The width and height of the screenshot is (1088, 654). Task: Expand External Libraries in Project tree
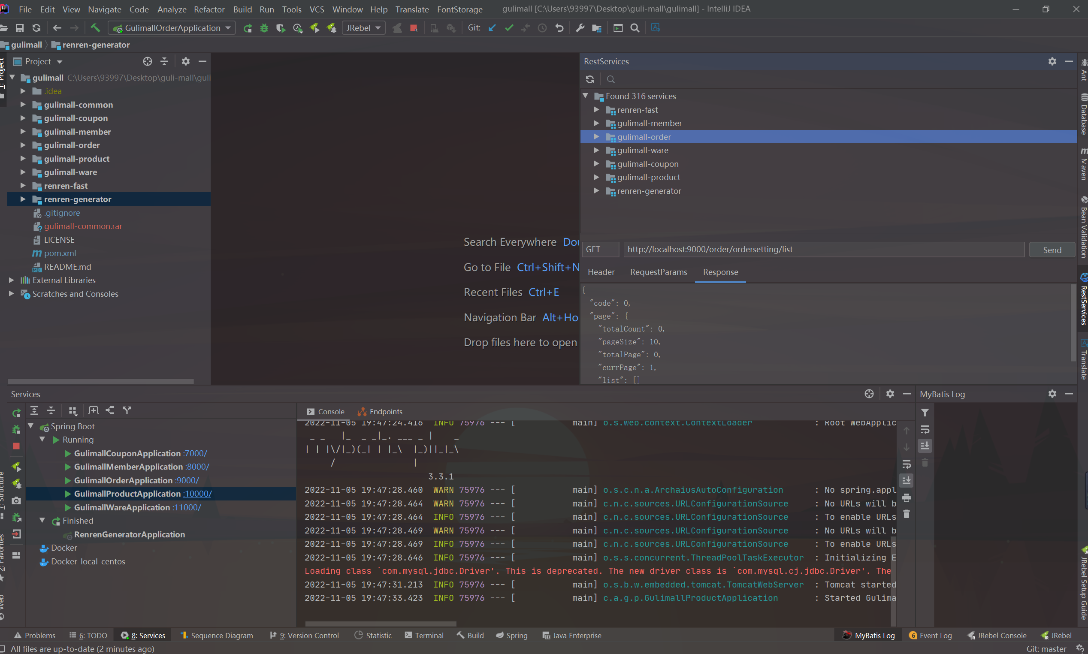coord(12,280)
